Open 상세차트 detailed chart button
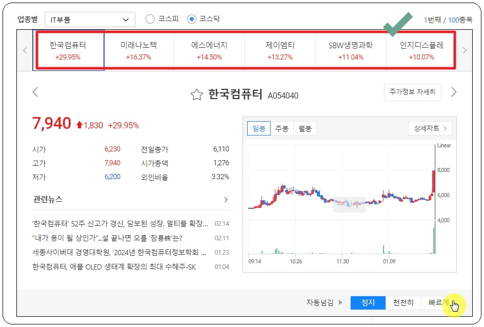The image size is (484, 327). pos(430,128)
